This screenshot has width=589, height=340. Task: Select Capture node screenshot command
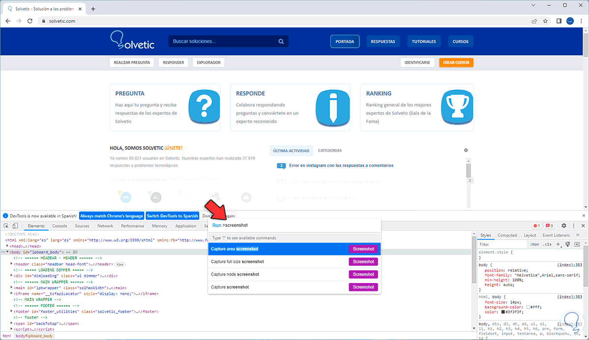coord(294,274)
